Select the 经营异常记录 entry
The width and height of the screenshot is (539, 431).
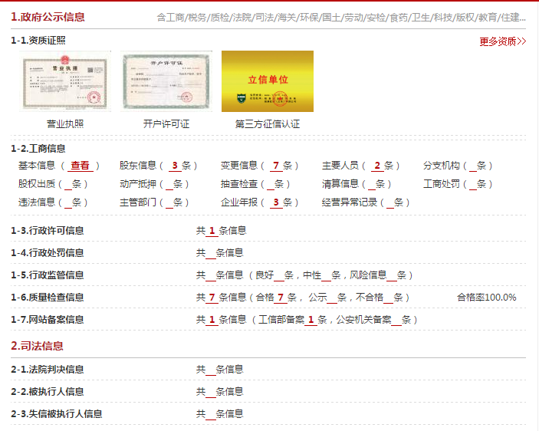coord(366,202)
